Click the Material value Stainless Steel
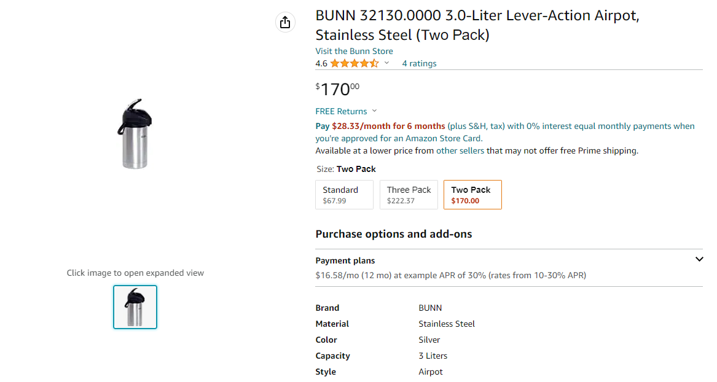The width and height of the screenshot is (717, 382). pyautogui.click(x=447, y=324)
